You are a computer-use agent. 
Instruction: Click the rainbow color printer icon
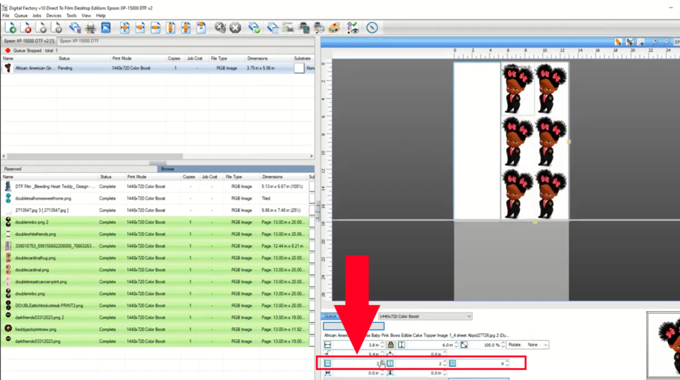point(90,28)
